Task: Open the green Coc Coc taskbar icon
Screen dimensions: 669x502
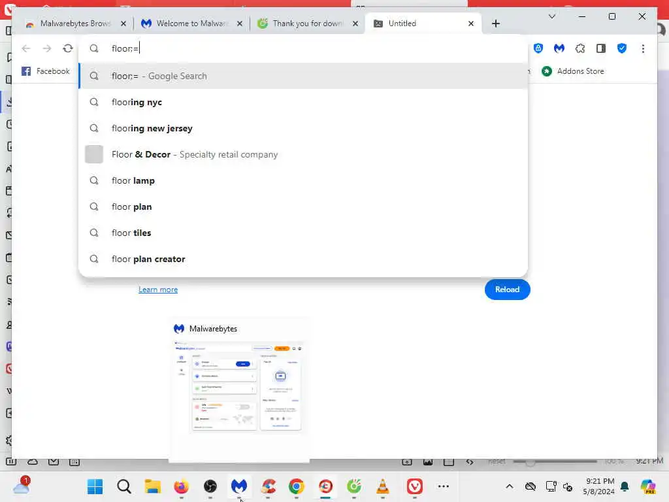Action: (354, 486)
